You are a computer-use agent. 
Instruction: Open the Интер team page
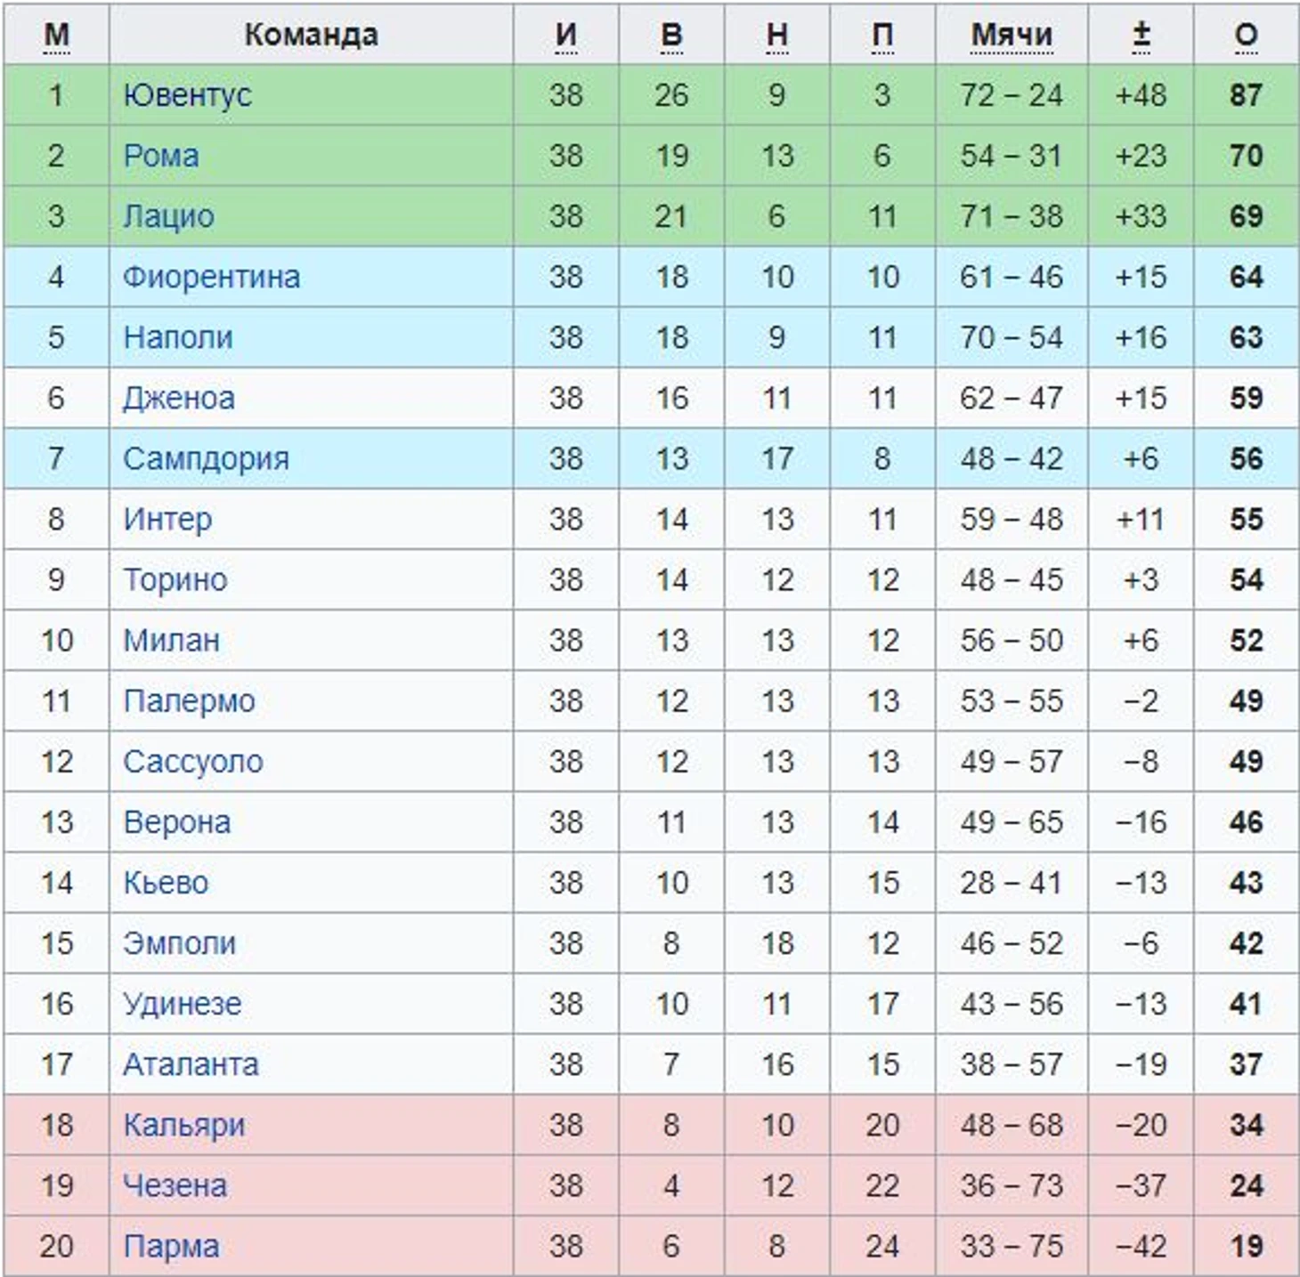[167, 519]
